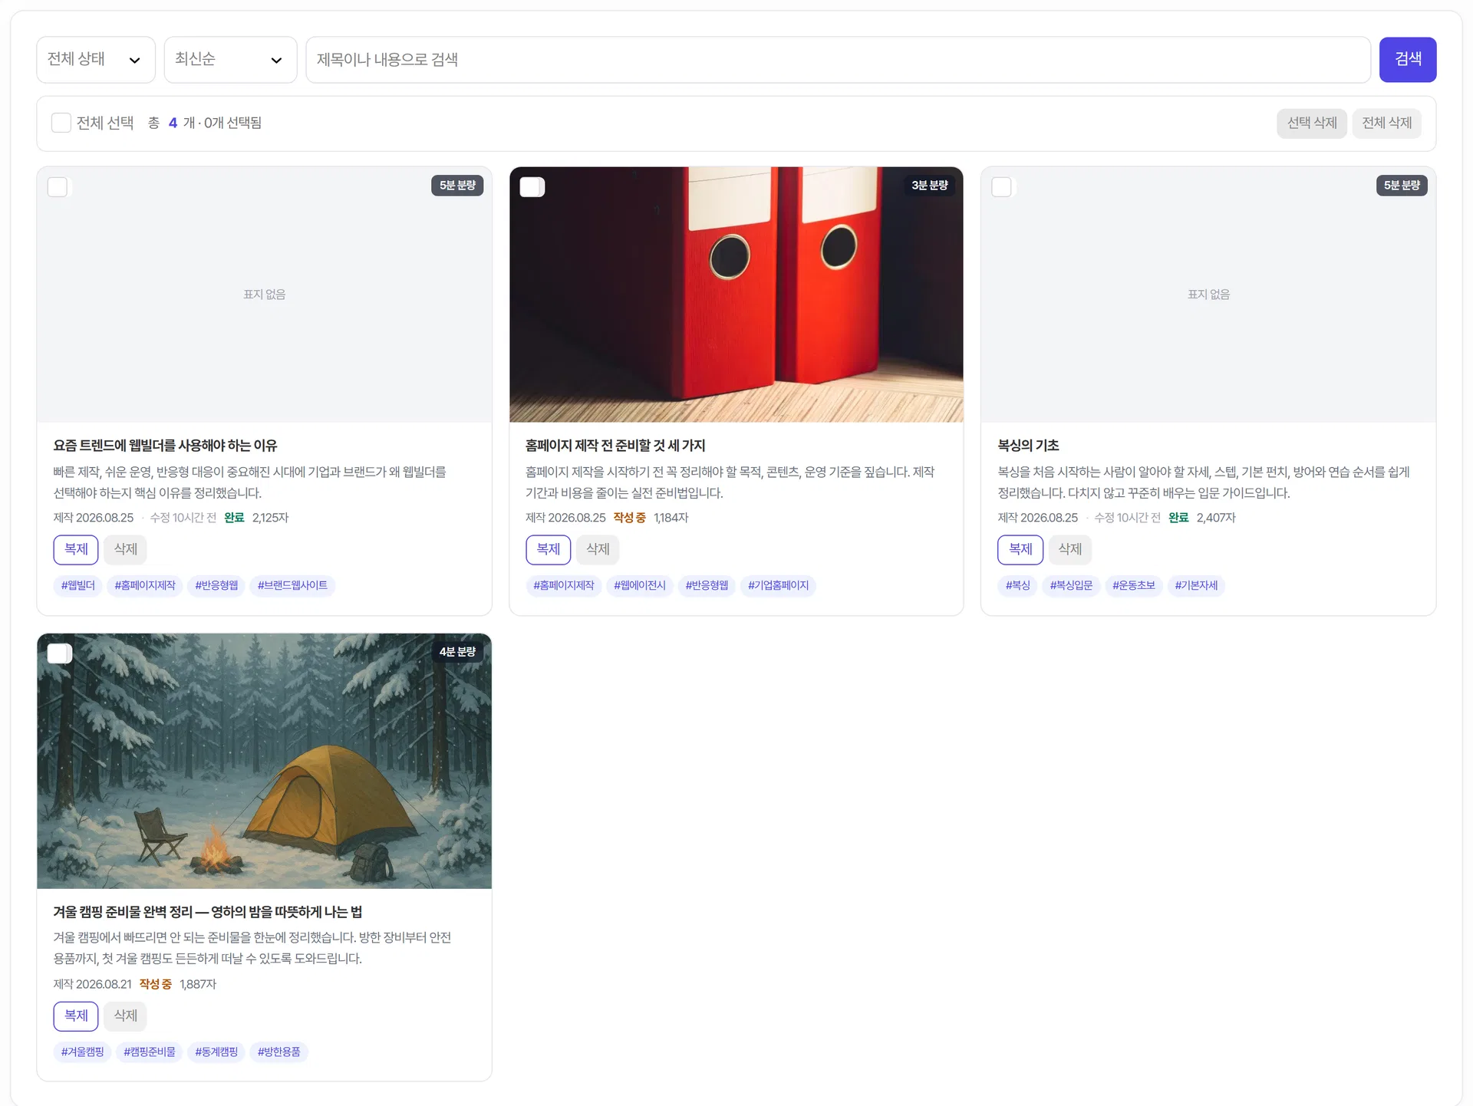The height and width of the screenshot is (1106, 1473).
Task: Click the #동계캠핑 tag
Action: tap(216, 1052)
